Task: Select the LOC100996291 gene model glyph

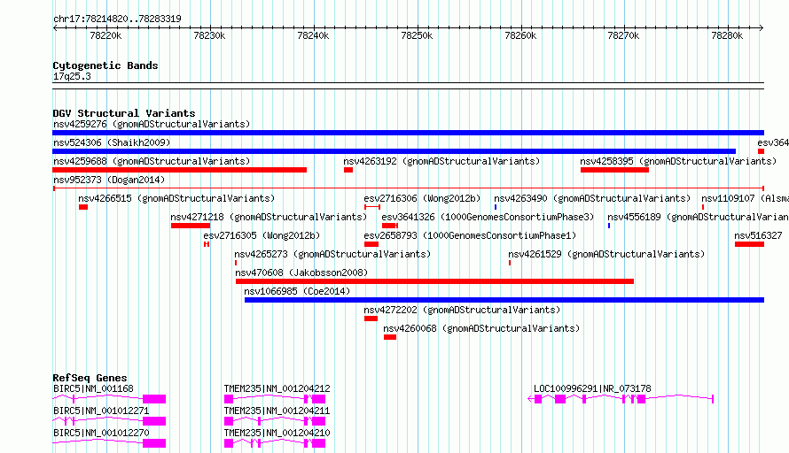Action: coord(621,399)
